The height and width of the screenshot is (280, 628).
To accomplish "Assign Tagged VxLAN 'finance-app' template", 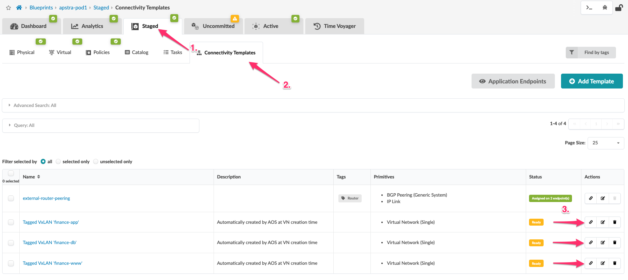I will (x=591, y=222).
